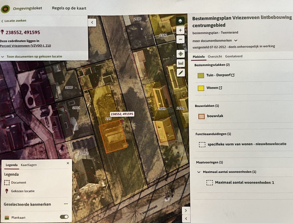The width and height of the screenshot is (293, 223).
Task: Zoom in with the plus button
Action: point(180,30)
